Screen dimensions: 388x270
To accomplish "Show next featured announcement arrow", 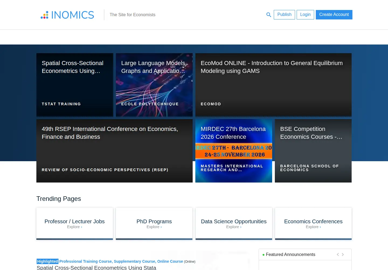I will point(343,255).
